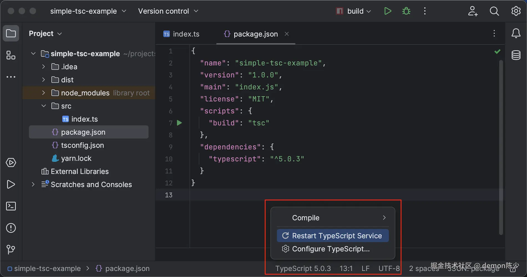Click 'TypeScript 5.0.3' in the status bar
The image size is (527, 277).
pyautogui.click(x=303, y=268)
